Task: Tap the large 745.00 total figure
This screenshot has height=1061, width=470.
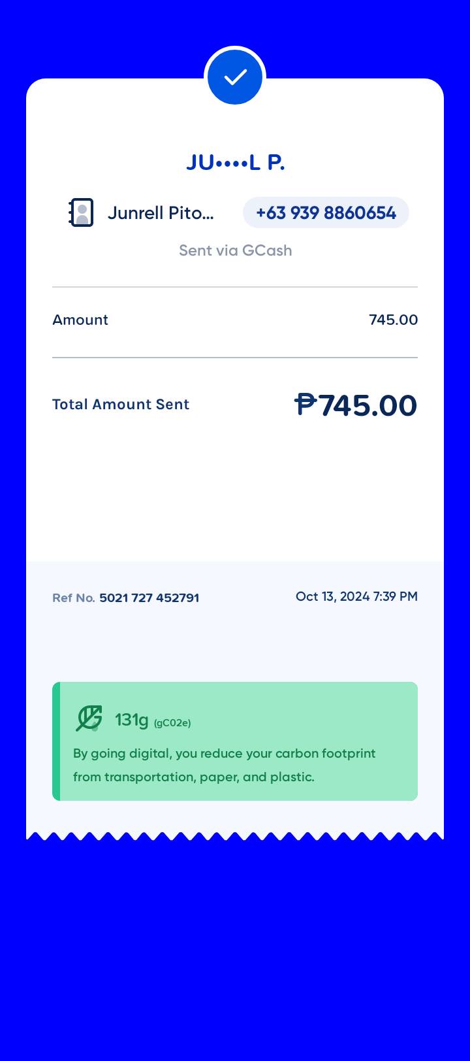Action: point(368,405)
